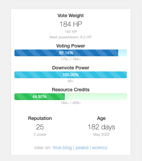The image size is (142, 161).
Task: Click the Vote Weight heading
Action: point(70,15)
